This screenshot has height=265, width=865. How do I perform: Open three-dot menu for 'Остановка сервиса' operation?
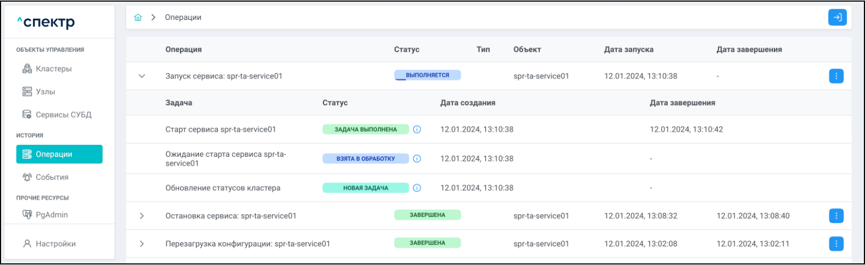(x=836, y=216)
